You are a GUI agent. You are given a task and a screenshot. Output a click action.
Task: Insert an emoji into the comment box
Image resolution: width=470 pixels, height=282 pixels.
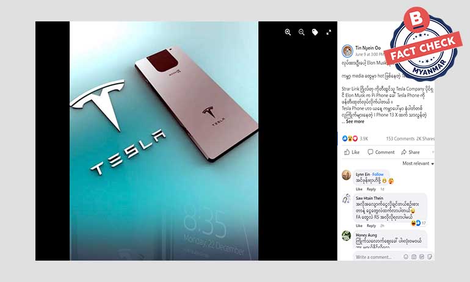pyautogui.click(x=406, y=257)
